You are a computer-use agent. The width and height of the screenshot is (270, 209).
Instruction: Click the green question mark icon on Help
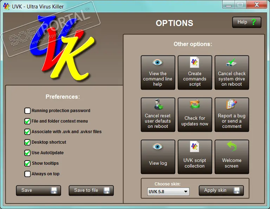tap(253, 22)
